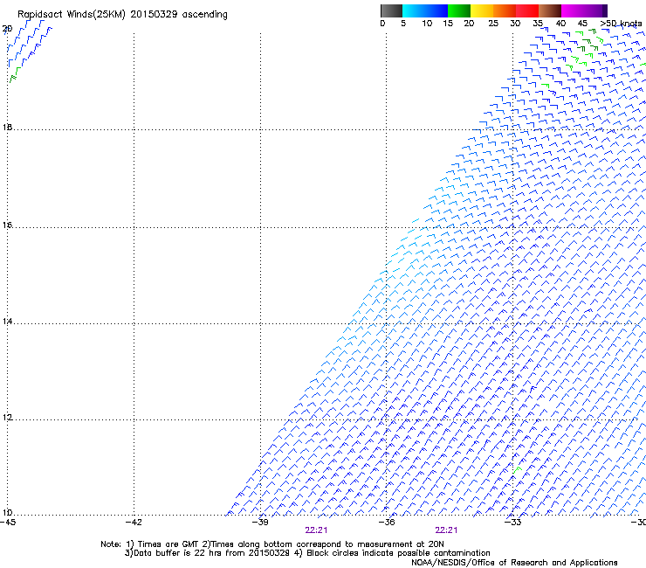This screenshot has width=646, height=568.
Task: Select the gray 0-5 knots color bar segment
Action: point(391,10)
